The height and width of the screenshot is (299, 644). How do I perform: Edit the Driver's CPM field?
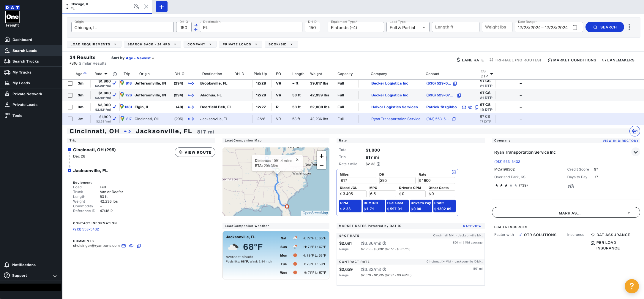point(412,194)
